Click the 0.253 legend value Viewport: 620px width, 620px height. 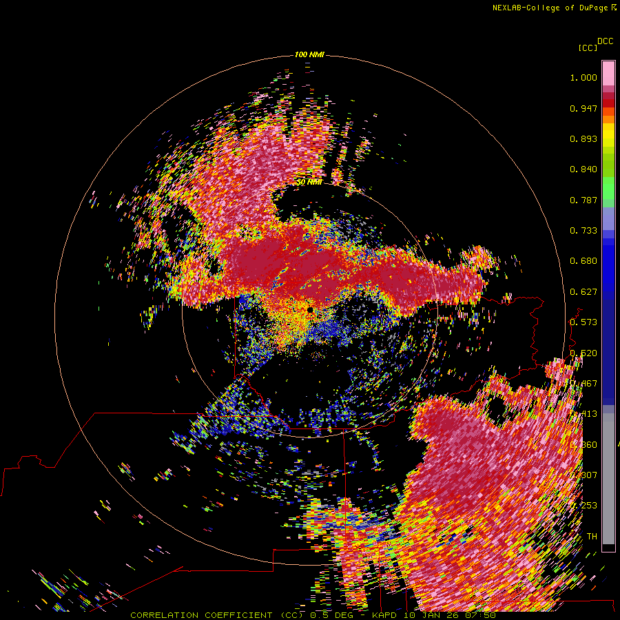coord(584,506)
